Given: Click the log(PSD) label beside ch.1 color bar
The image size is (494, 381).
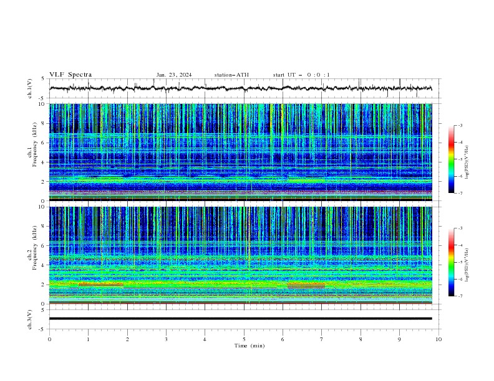Looking at the screenshot, I should click(467, 162).
